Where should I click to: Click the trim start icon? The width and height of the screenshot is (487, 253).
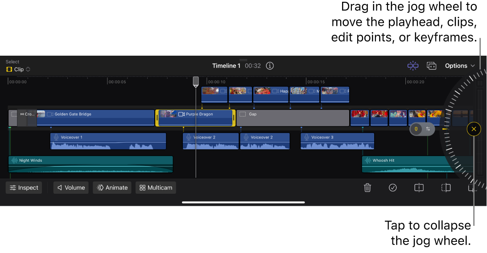click(446, 188)
